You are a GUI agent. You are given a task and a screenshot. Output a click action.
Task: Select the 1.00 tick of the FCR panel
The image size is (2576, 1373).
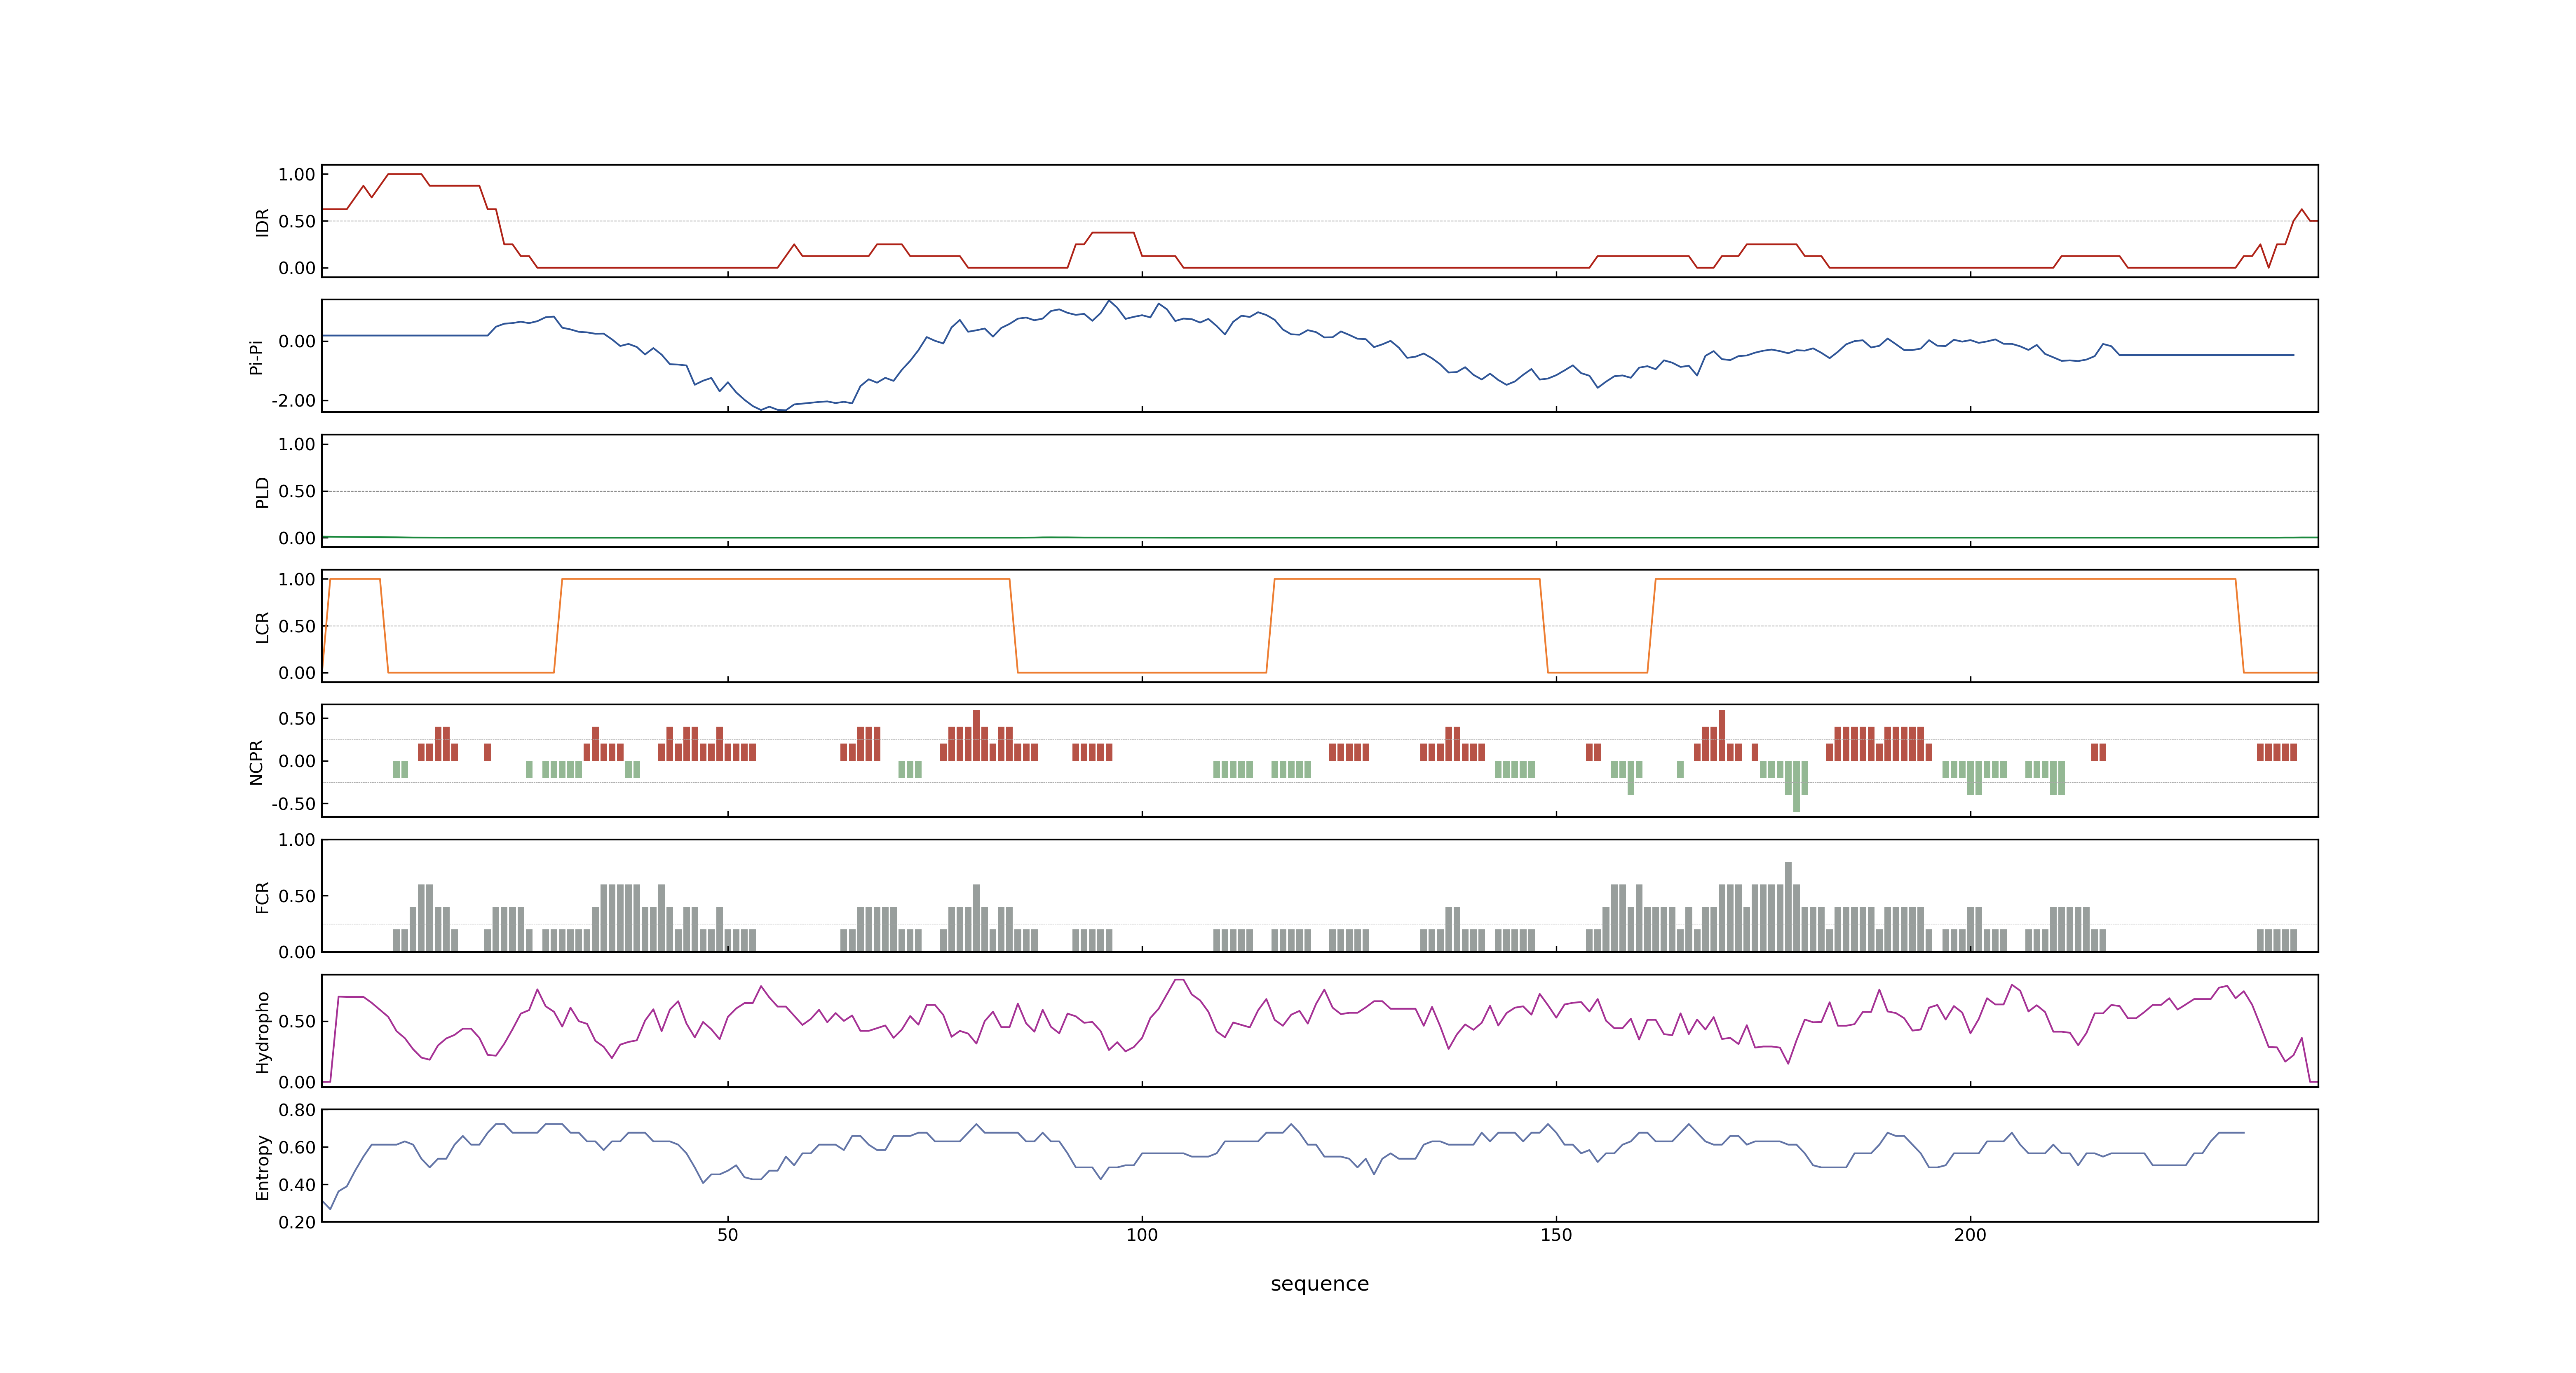pos(297,840)
